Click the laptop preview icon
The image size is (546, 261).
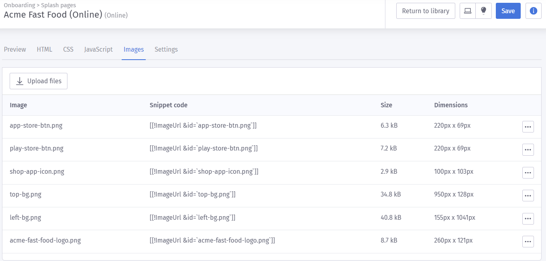(468, 11)
